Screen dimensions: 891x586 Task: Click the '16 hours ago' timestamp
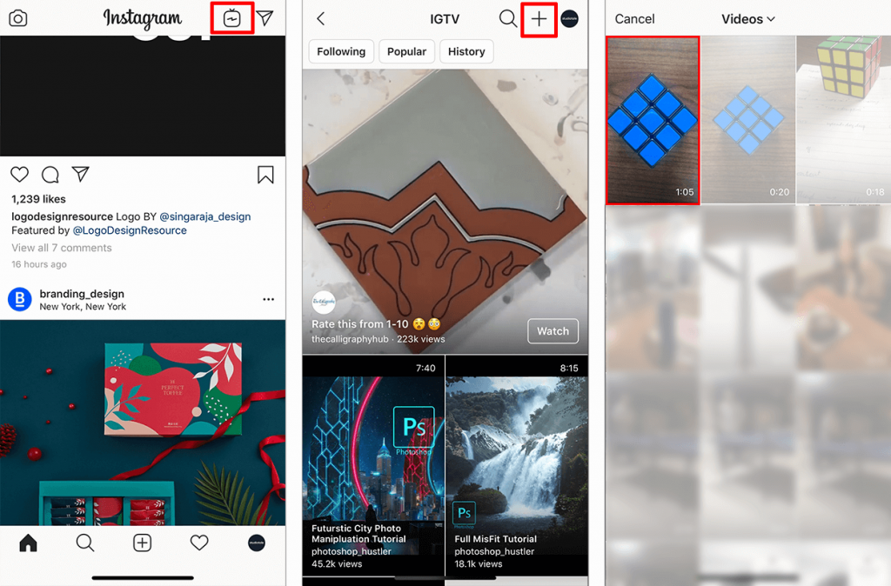coord(39,264)
